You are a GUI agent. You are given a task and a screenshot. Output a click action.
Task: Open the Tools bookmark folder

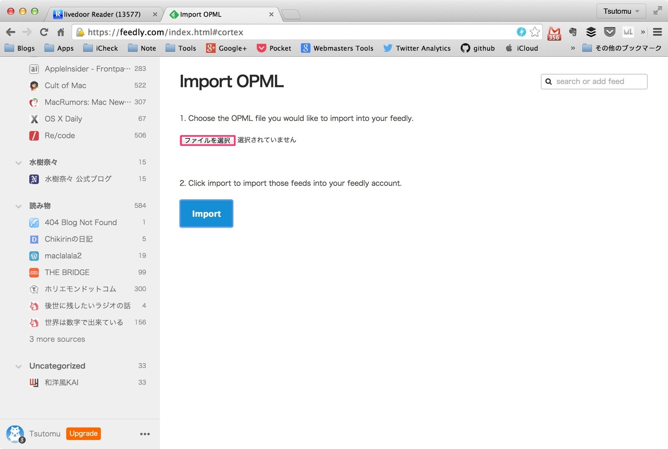[181, 48]
